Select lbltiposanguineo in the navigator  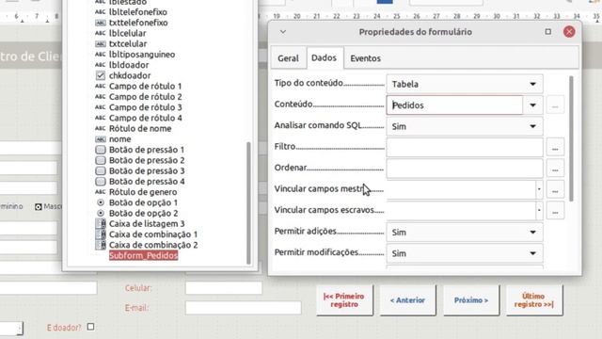point(135,55)
